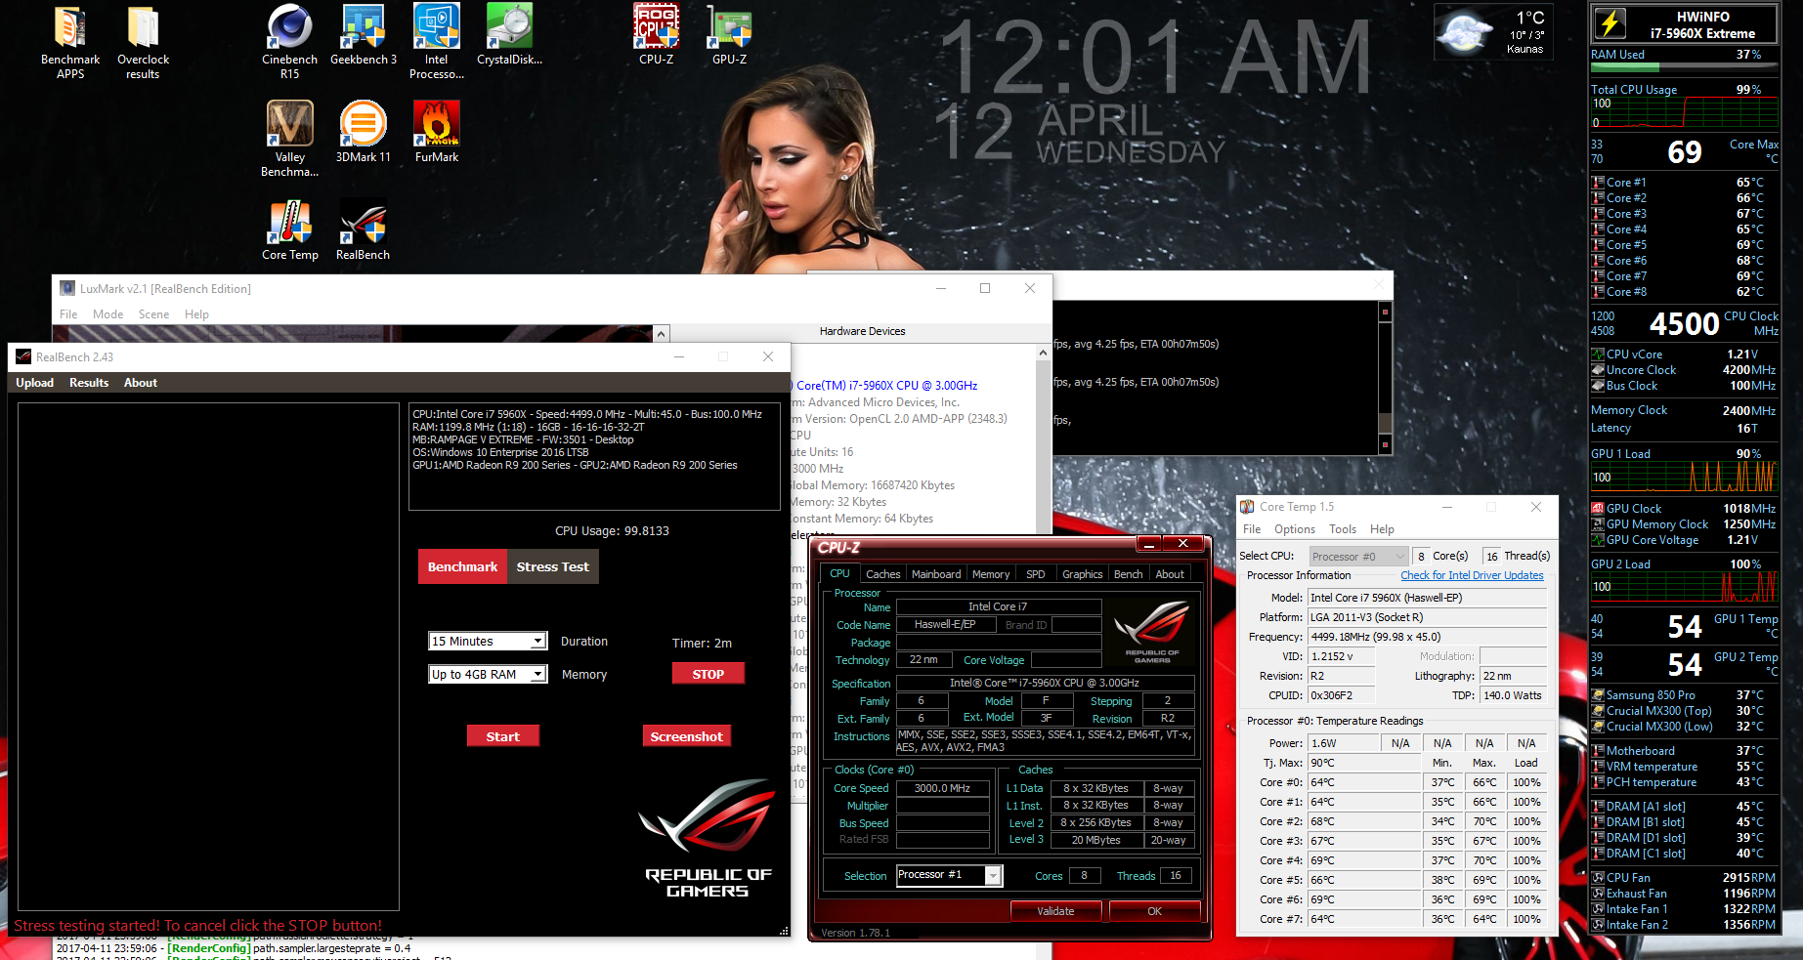The image size is (1803, 960).
Task: Launch Cinebench R15 desktop icon
Action: 290,42
